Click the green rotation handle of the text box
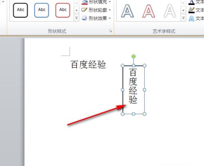 tap(133, 56)
